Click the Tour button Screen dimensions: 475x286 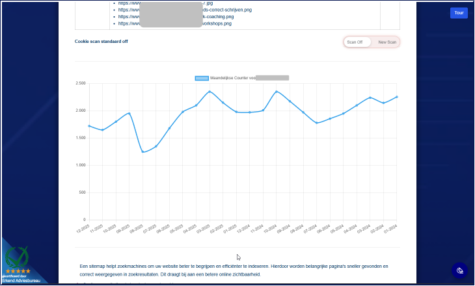459,13
